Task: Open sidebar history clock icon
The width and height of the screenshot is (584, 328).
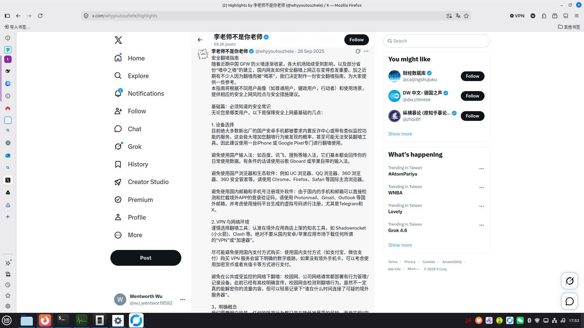Action: pyautogui.click(x=8, y=285)
